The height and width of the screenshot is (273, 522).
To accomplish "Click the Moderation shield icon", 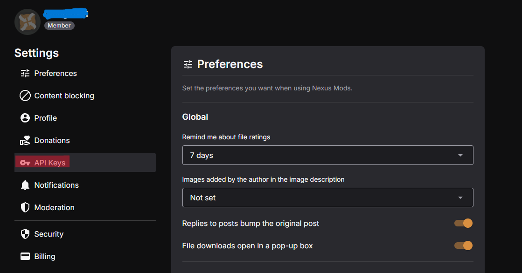I will (25, 207).
